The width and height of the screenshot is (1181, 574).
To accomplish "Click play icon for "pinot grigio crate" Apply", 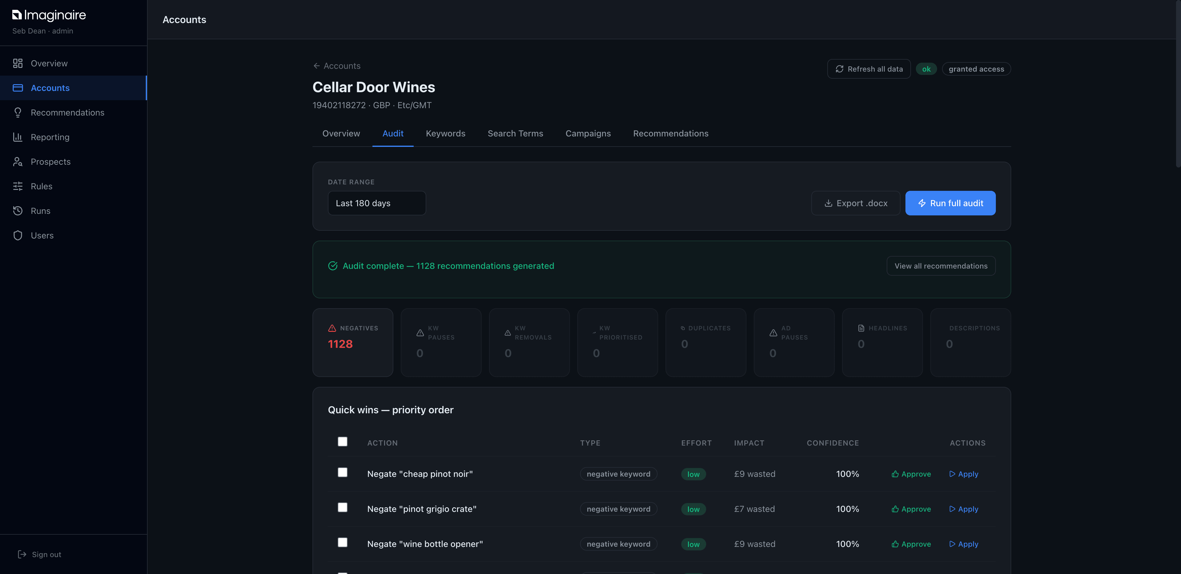I will click(952, 509).
